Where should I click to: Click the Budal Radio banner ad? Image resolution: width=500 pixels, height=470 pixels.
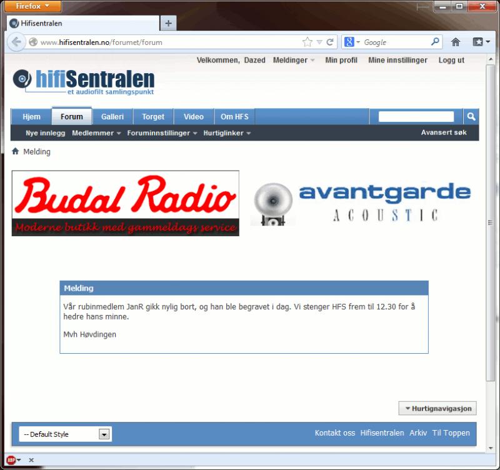click(x=126, y=203)
